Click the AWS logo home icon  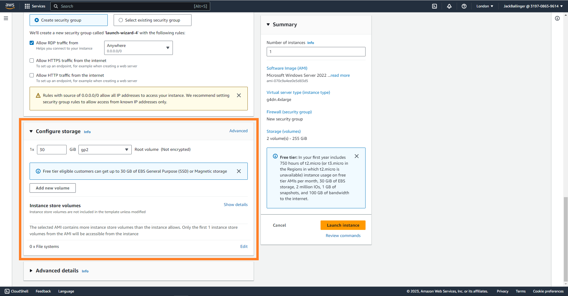coord(10,6)
